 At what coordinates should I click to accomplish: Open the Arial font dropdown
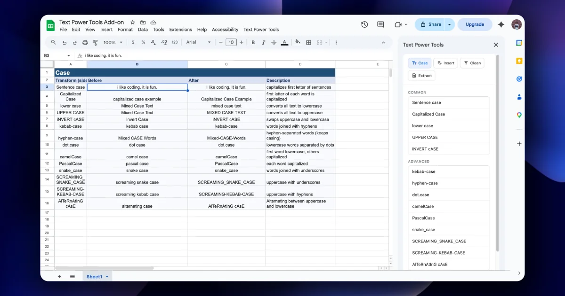198,42
